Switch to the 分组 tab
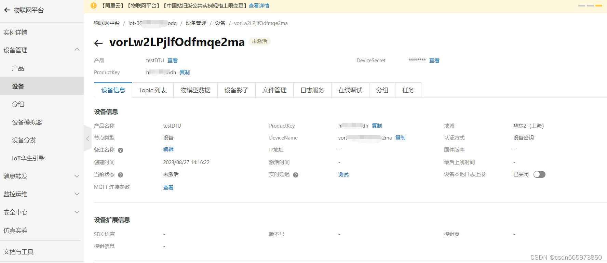607x263 pixels. coord(382,90)
